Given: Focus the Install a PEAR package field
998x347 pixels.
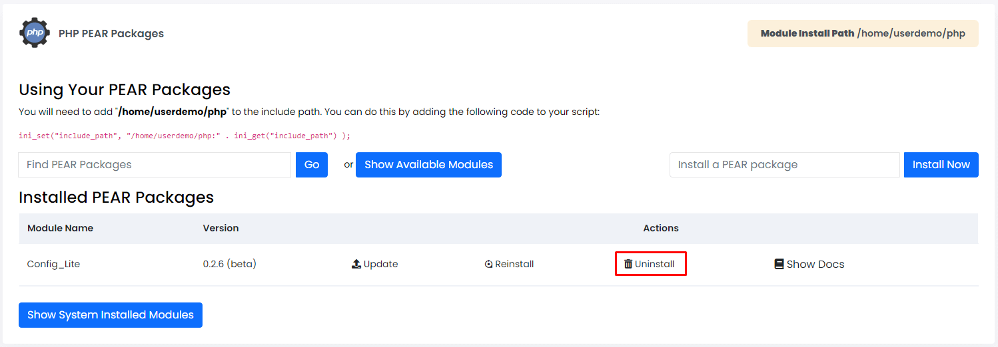Looking at the screenshot, I should [x=785, y=165].
